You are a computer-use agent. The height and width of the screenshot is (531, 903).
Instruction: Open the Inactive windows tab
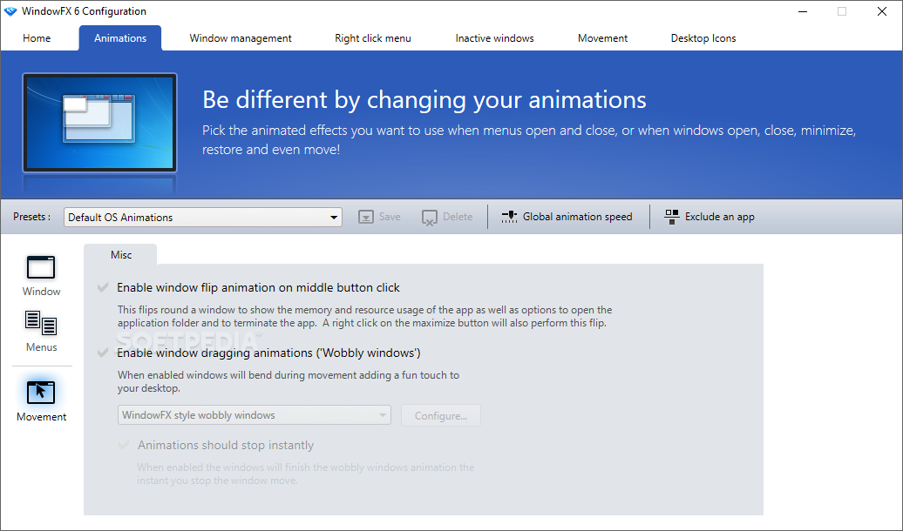tap(494, 38)
